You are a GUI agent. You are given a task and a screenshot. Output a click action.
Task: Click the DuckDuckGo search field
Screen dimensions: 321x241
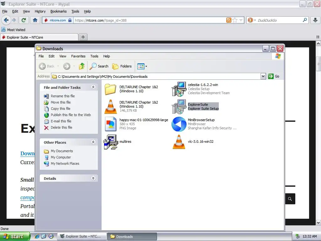tap(279, 20)
